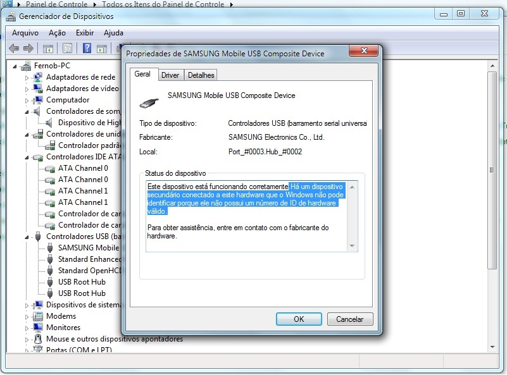Click Painel de Controle breadcrumb
507x375 pixels.
(56, 4)
